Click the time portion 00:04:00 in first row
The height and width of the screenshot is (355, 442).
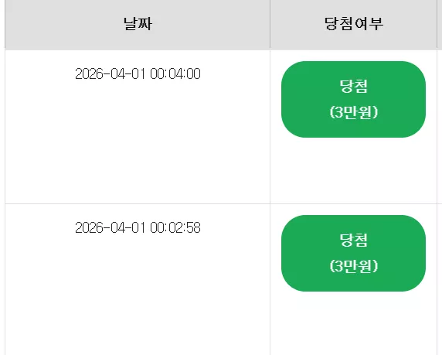175,74
